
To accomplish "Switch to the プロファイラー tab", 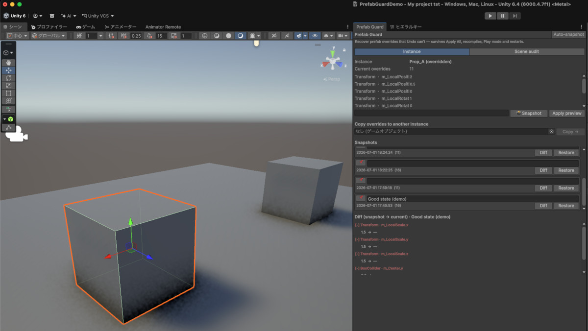I will [48, 27].
